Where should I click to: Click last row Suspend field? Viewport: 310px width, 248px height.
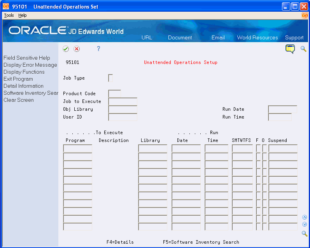tap(283, 227)
